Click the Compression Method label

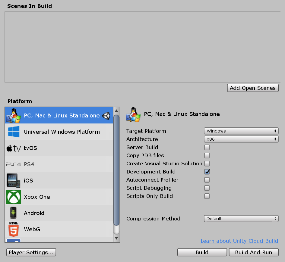click(x=154, y=219)
